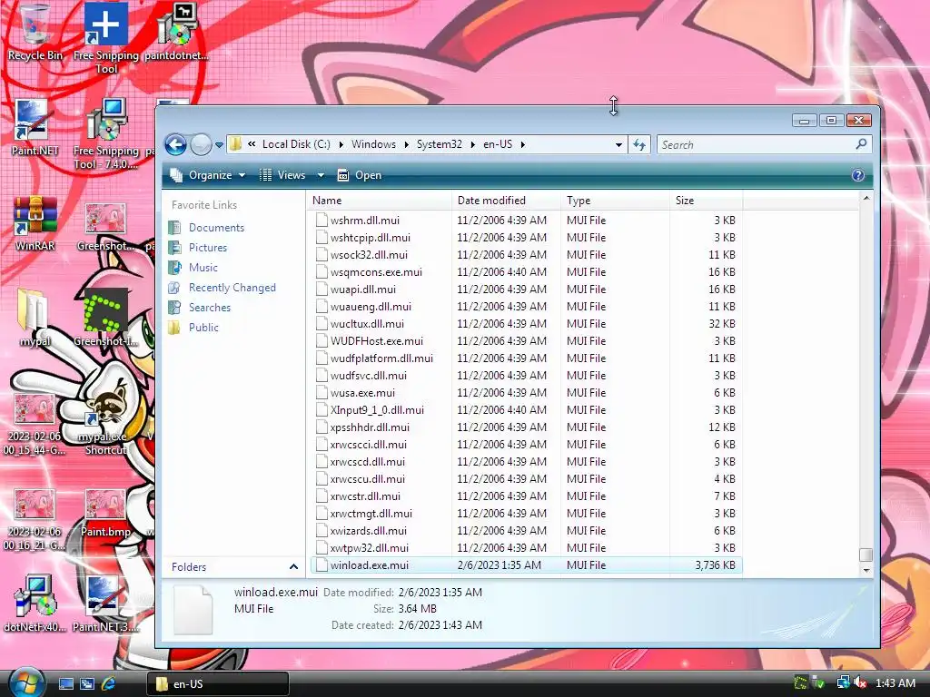Image resolution: width=930 pixels, height=697 pixels.
Task: Click Show Desktop quick launch icon
Action: click(x=65, y=684)
